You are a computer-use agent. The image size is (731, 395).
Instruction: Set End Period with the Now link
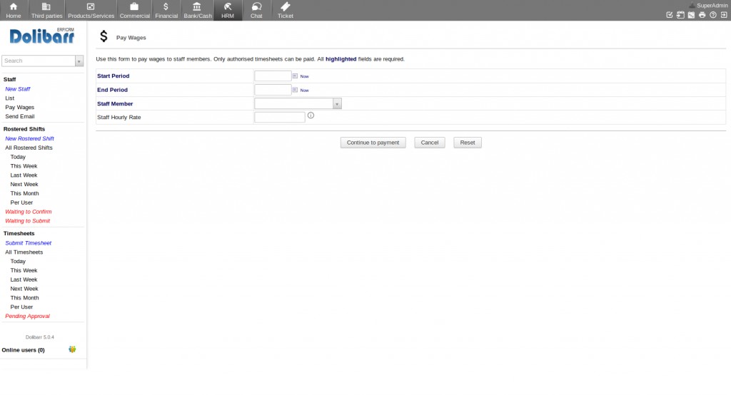[304, 91]
